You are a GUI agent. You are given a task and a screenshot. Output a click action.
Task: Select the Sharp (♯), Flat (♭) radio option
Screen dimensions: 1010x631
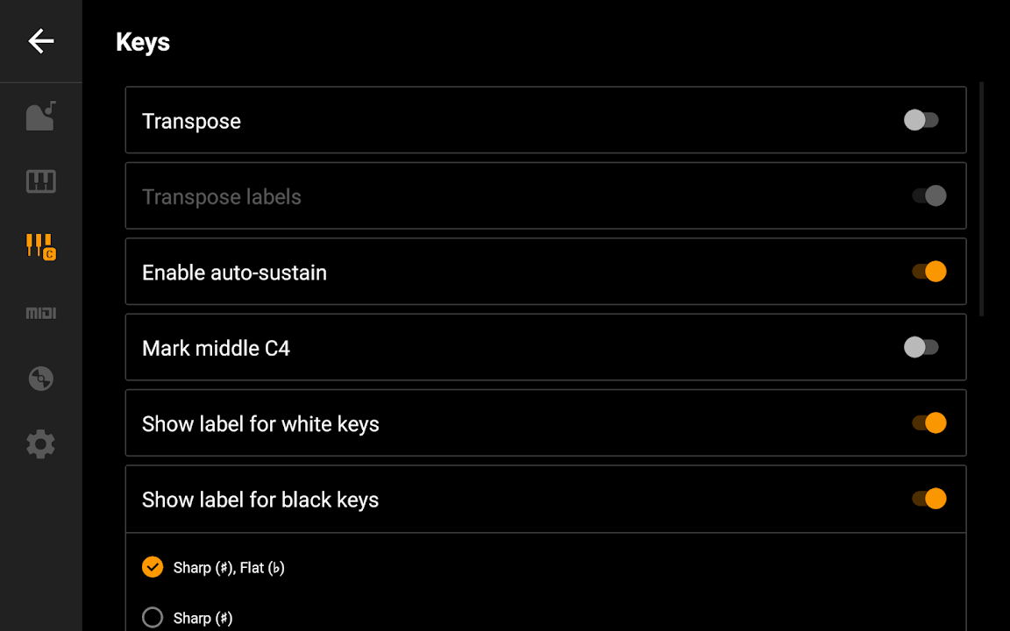153,567
